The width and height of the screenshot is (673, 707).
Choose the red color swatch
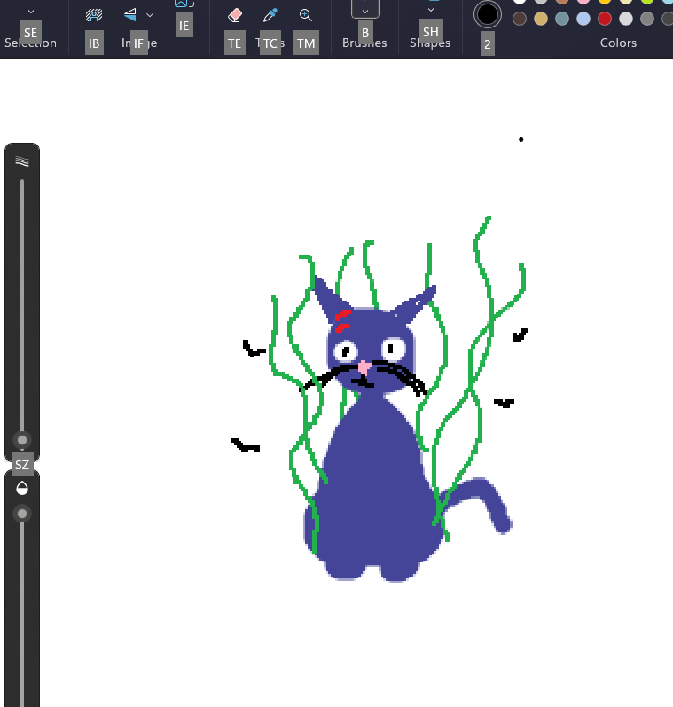tap(605, 19)
